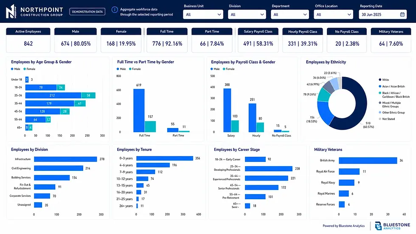Select the Active Employees card
416x234 pixels.
[28, 40]
